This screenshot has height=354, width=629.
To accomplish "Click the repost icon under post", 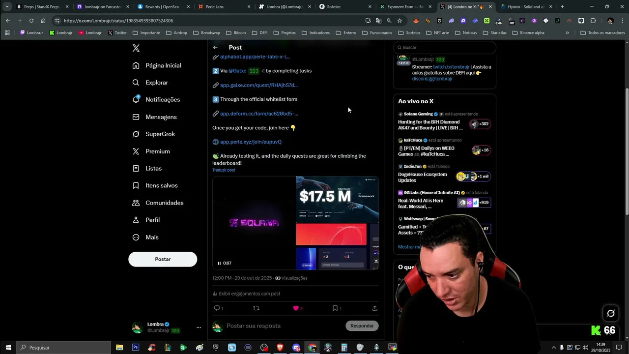I will click(256, 308).
